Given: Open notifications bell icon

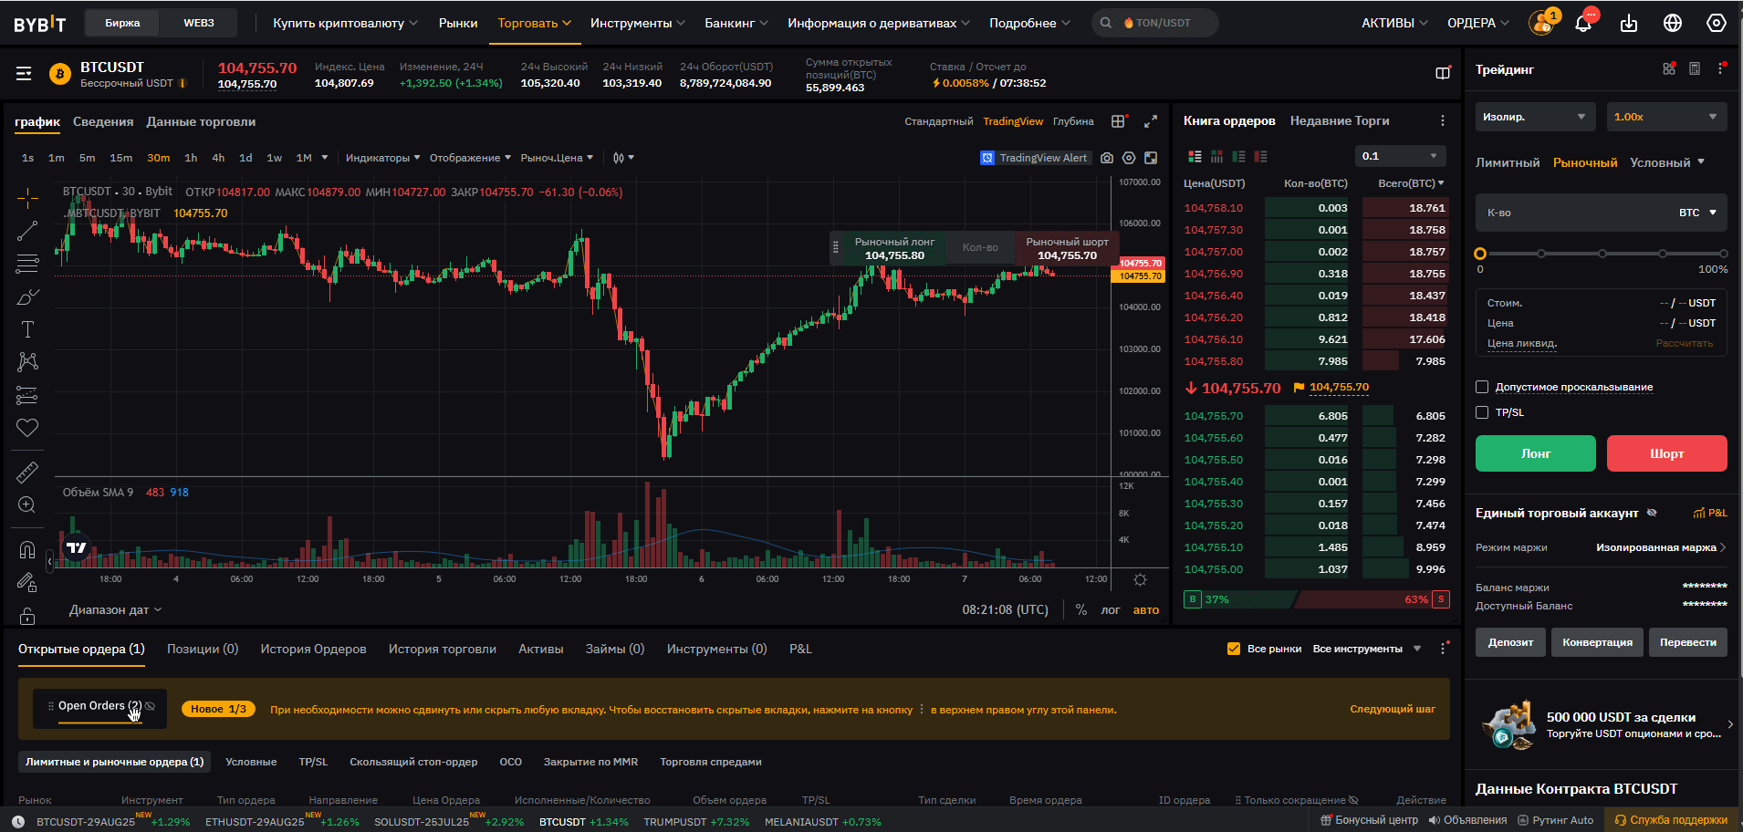Looking at the screenshot, I should pos(1583,23).
